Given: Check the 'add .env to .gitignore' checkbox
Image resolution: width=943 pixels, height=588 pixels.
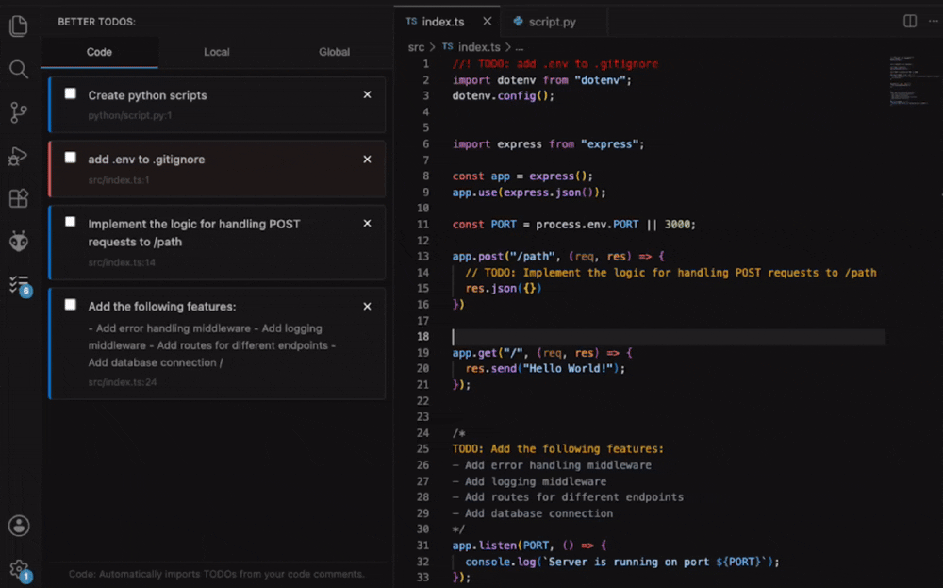Looking at the screenshot, I should point(71,158).
